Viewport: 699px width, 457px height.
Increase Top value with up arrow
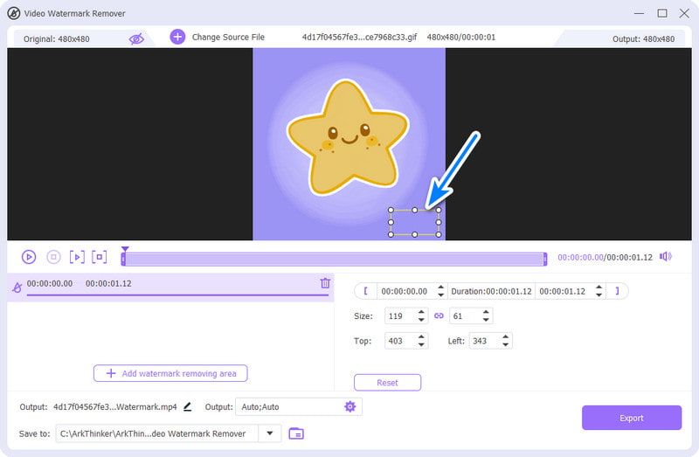tap(421, 337)
